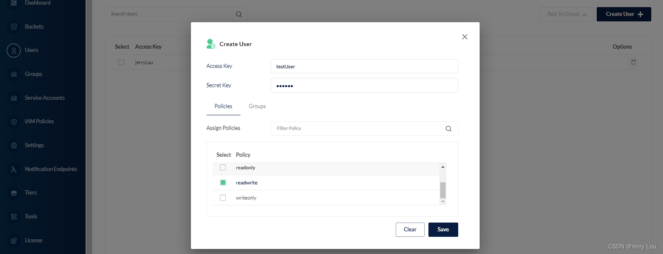This screenshot has height=254, width=663.
Task: Open the IAM Policies shield icon
Action: [x=14, y=122]
